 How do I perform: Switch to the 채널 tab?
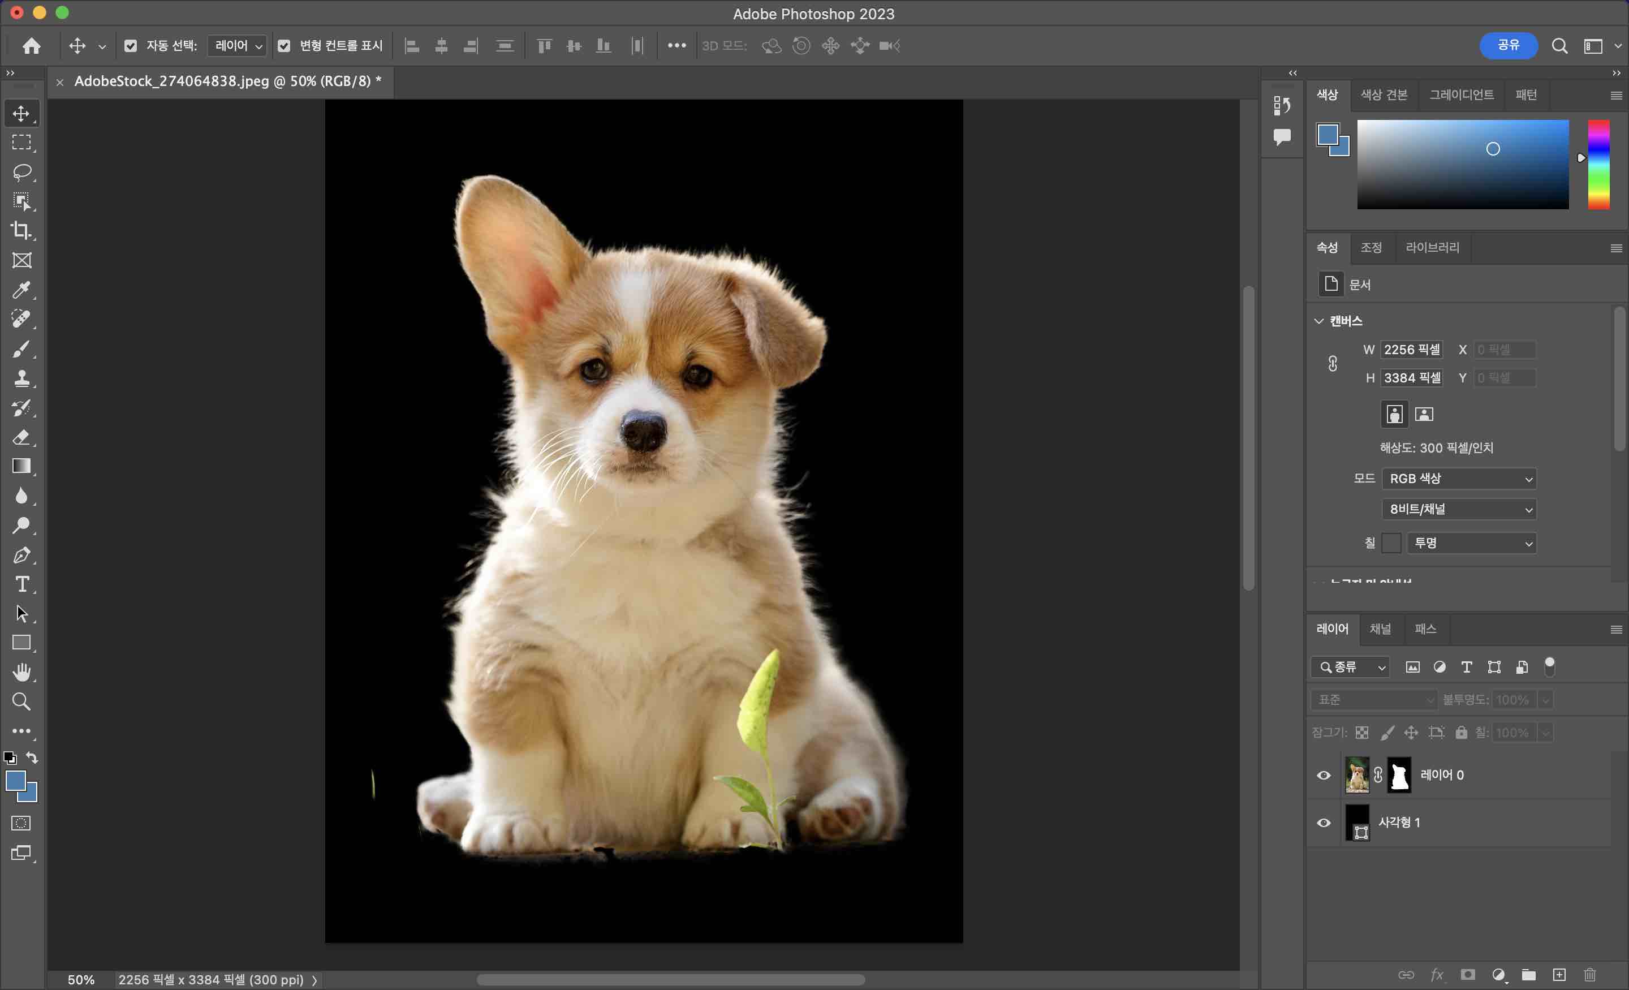(x=1380, y=629)
